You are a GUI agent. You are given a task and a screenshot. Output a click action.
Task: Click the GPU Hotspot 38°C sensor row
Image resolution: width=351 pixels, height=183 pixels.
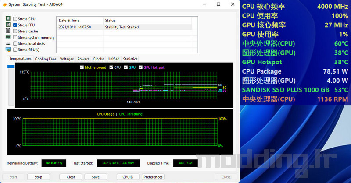click(295, 62)
